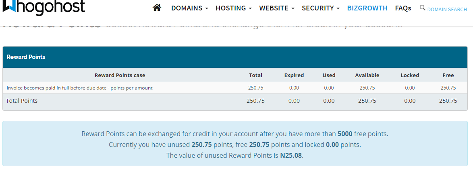The height and width of the screenshot is (169, 473).
Task: Click the N25.08 reward value text
Action: [291, 156]
